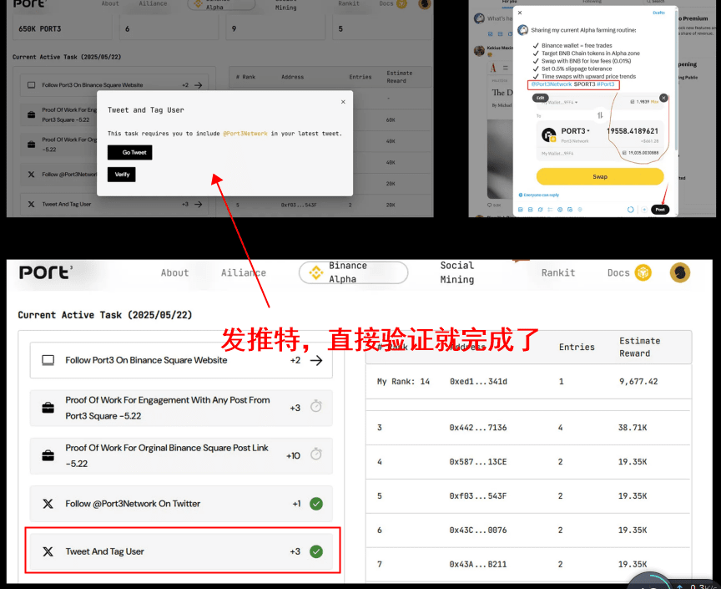The width and height of the screenshot is (721, 589).
Task: Click timer icon on Orginal Binance Square Post row
Action: [x=316, y=454]
